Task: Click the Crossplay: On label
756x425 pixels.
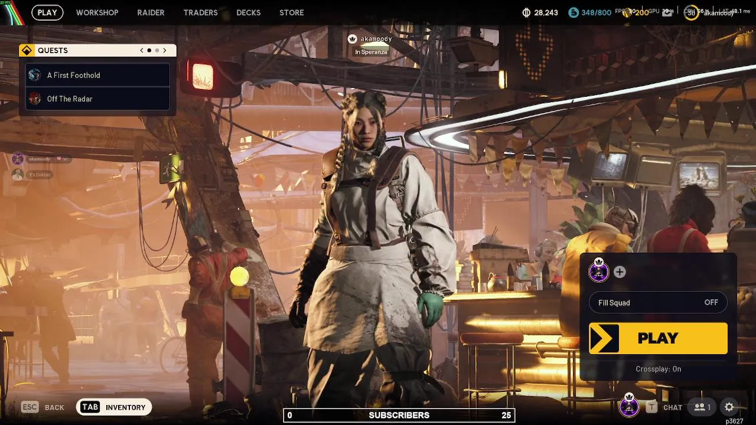Action: click(x=658, y=369)
